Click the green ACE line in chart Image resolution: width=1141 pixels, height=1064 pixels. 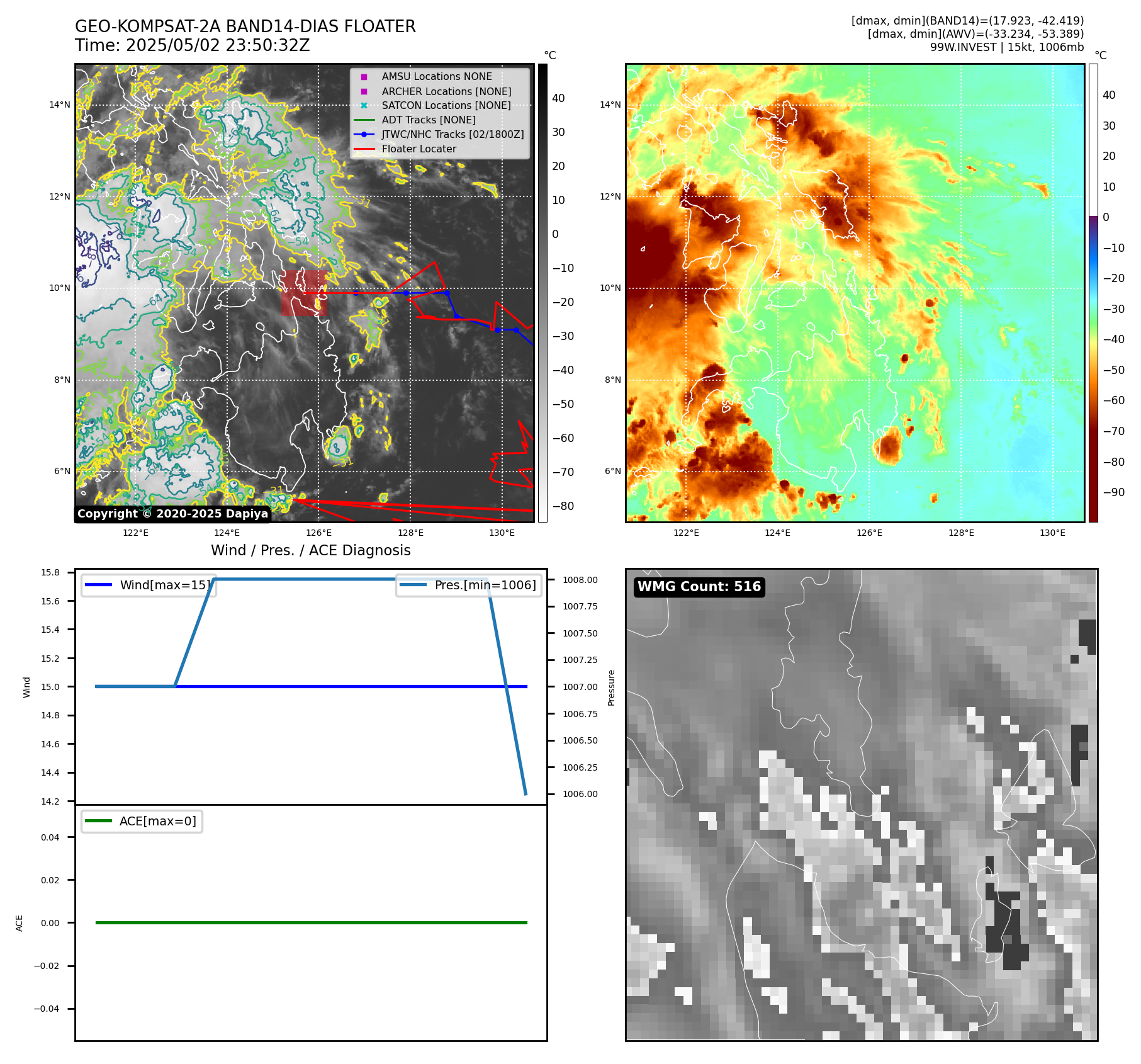click(311, 922)
